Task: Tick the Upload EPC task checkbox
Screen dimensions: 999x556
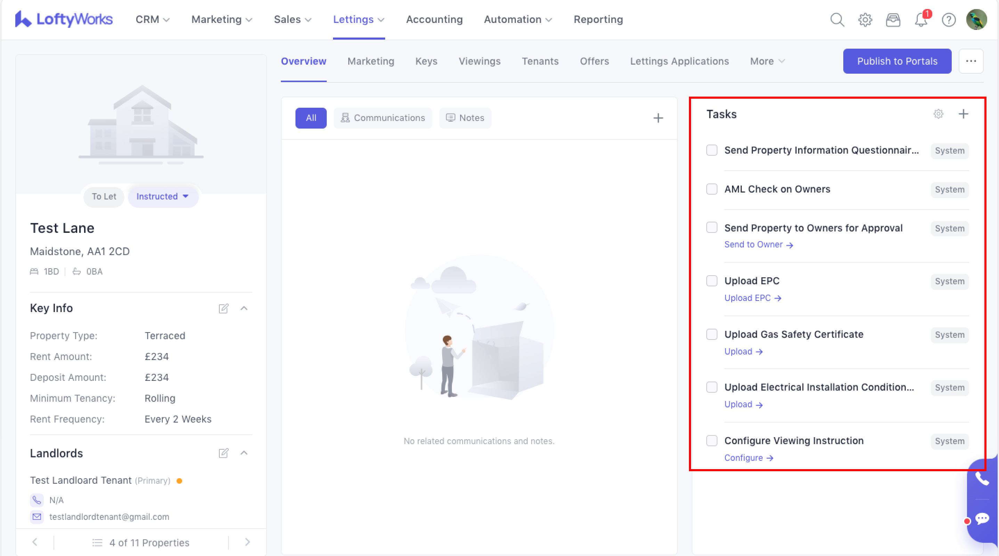Action: pos(712,281)
